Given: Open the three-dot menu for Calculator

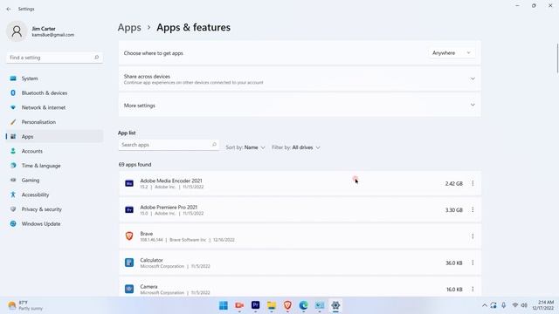Looking at the screenshot, I should (473, 263).
